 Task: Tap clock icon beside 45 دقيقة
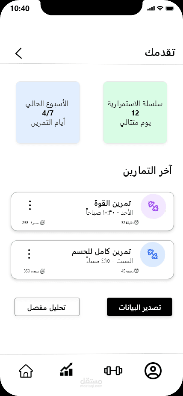pos(137,271)
